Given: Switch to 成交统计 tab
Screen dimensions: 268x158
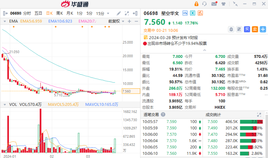Looking at the screenshot, I should [x=213, y=114].
